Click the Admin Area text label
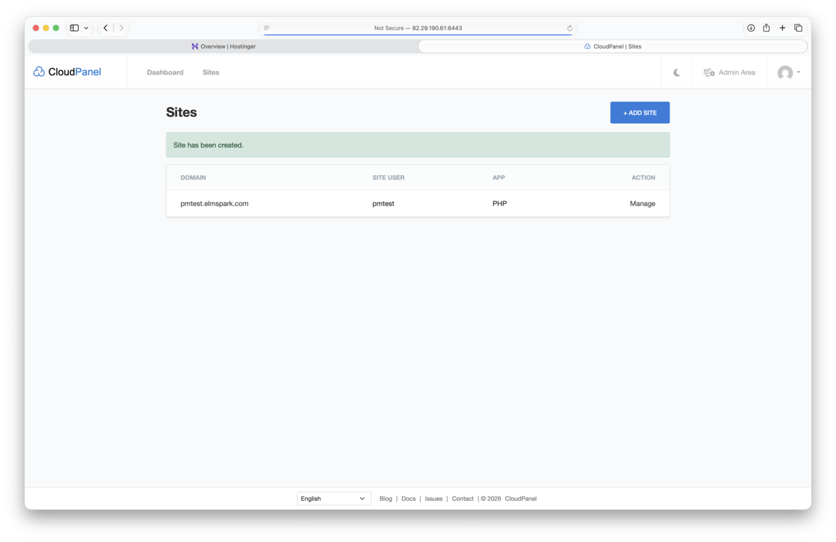This screenshot has width=836, height=542. coord(736,72)
